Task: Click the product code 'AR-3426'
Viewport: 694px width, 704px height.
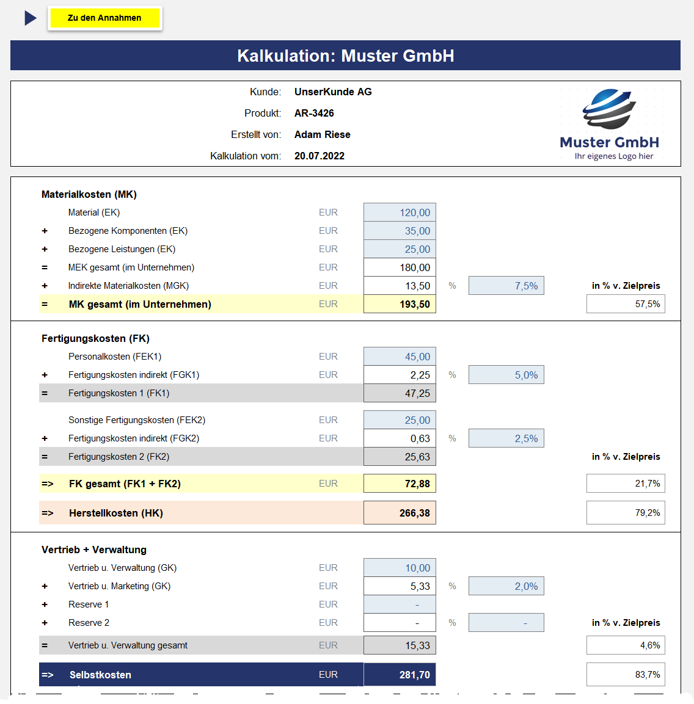Action: coord(314,113)
